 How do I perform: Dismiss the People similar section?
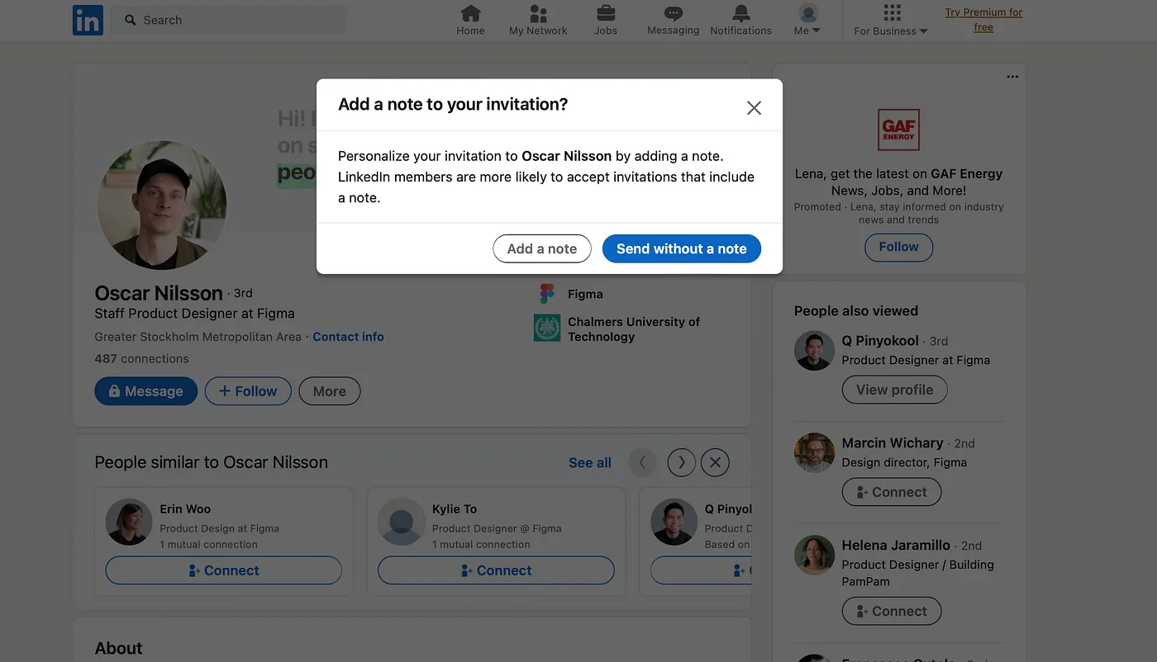point(715,462)
